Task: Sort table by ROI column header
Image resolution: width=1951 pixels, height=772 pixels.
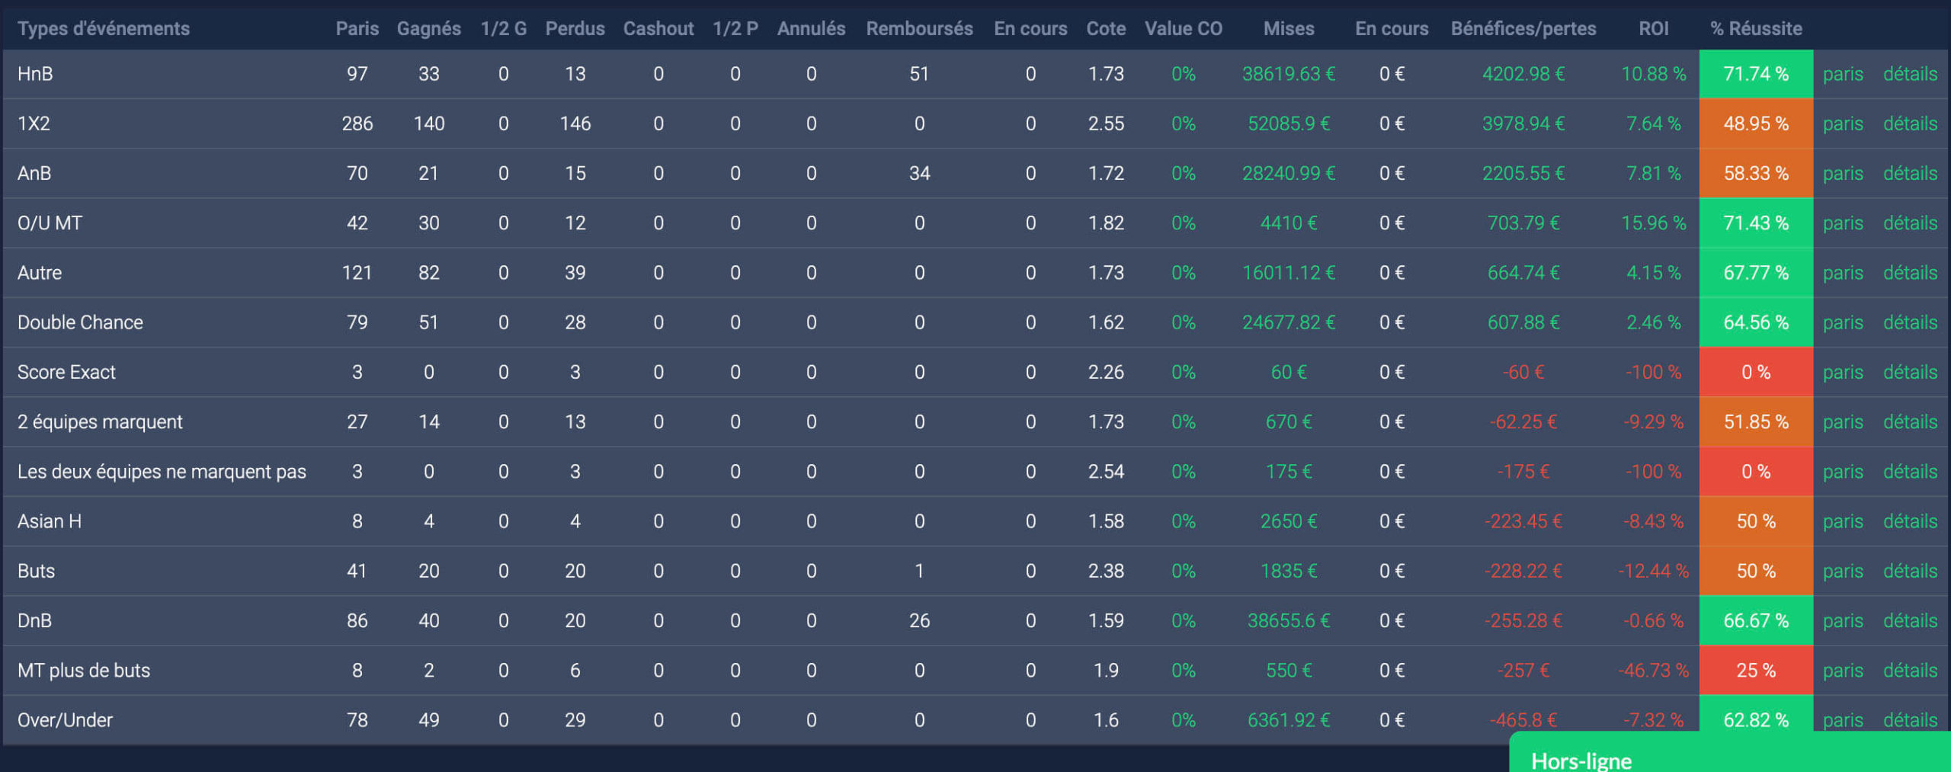Action: (1653, 29)
